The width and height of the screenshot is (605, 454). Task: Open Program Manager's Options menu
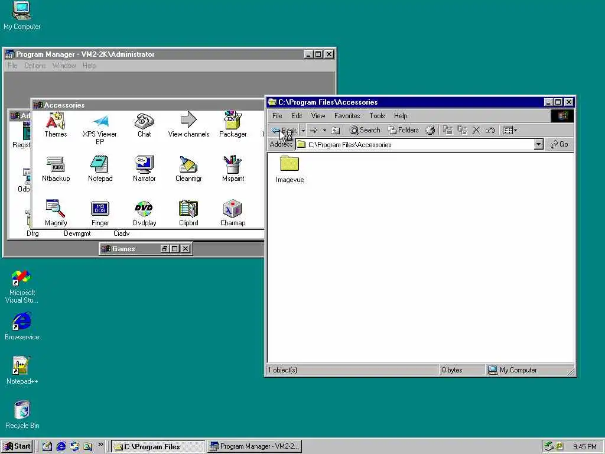tap(35, 66)
